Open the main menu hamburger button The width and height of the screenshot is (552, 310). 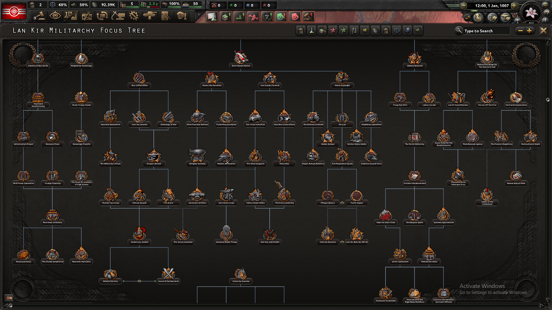pos(545,5)
